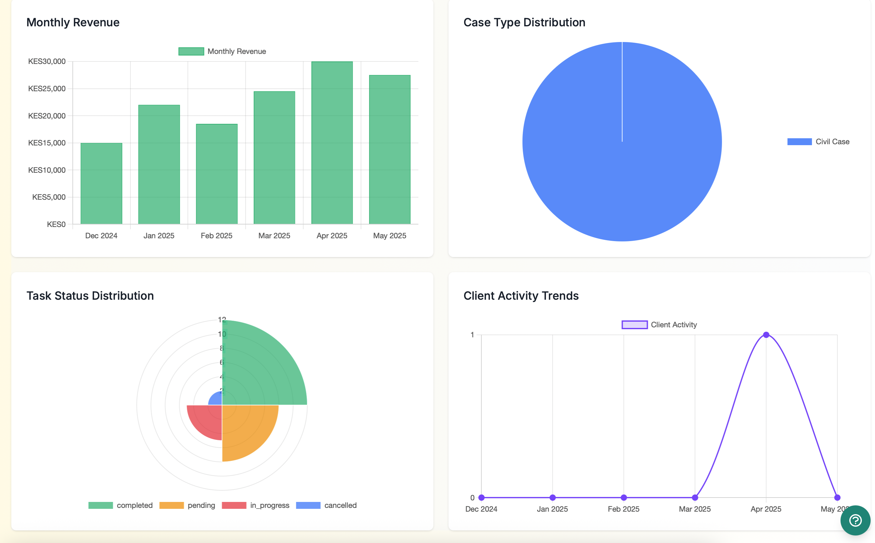Hide the pending legend series

tap(187, 505)
